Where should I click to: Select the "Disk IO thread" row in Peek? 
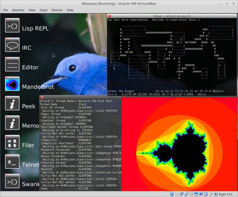tap(66, 107)
